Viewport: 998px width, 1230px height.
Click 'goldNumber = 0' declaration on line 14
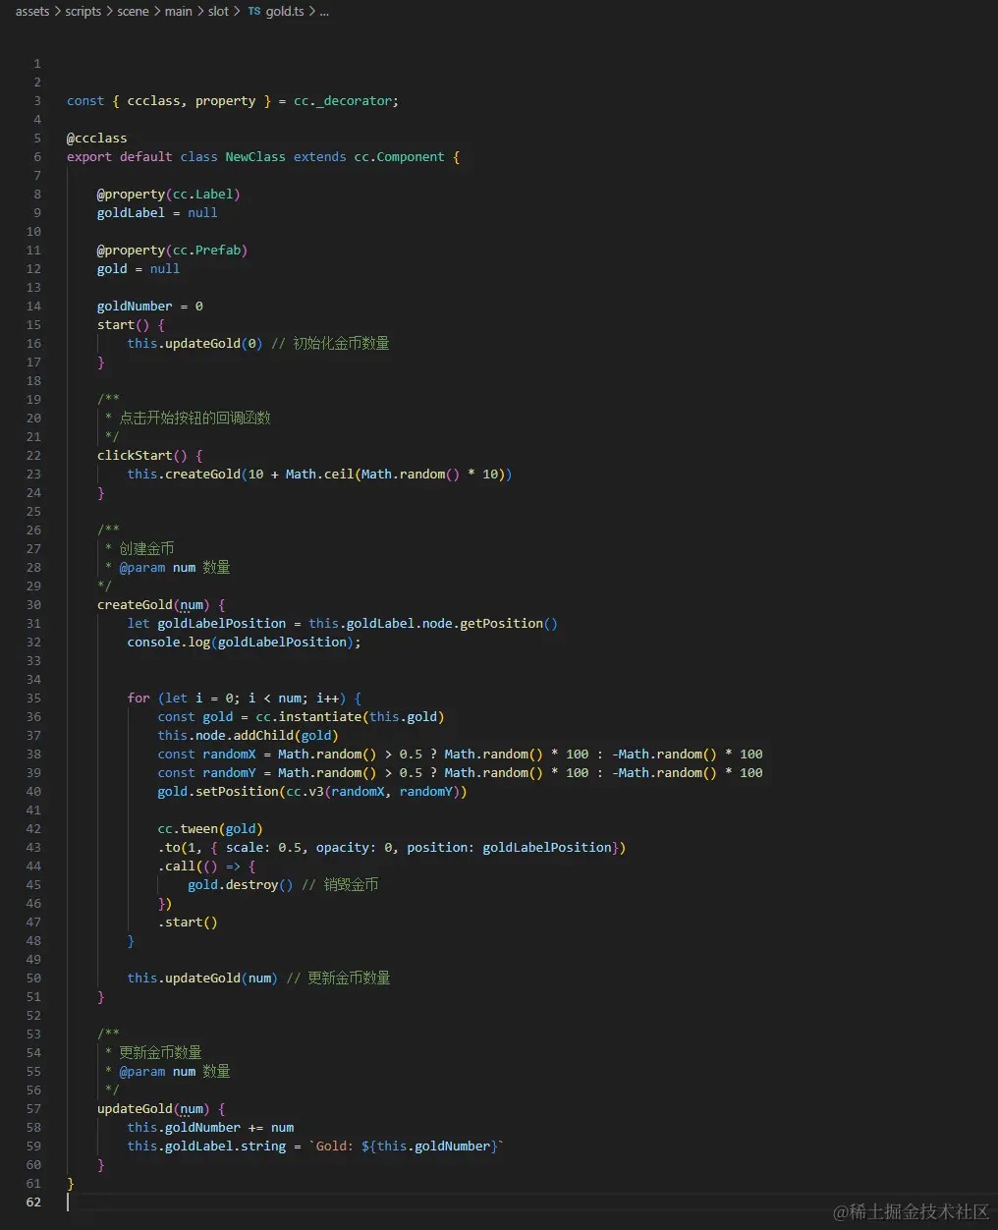pyautogui.click(x=150, y=307)
